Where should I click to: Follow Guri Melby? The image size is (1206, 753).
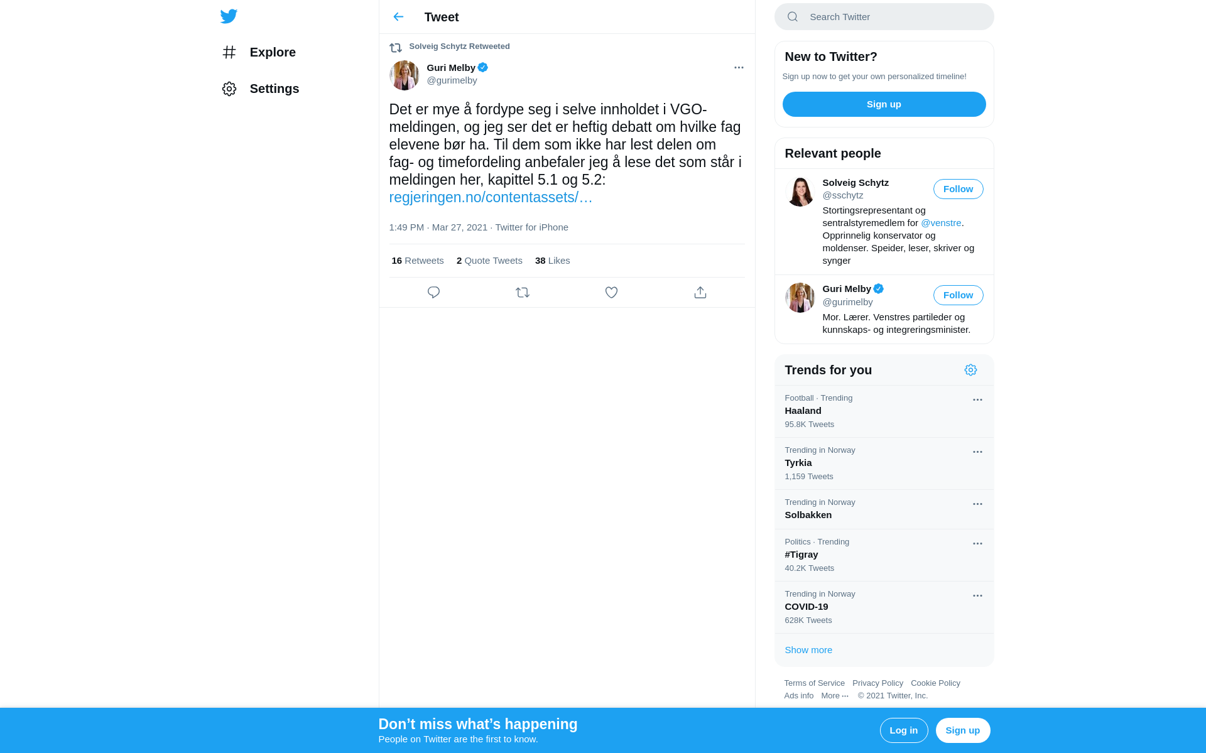958,295
